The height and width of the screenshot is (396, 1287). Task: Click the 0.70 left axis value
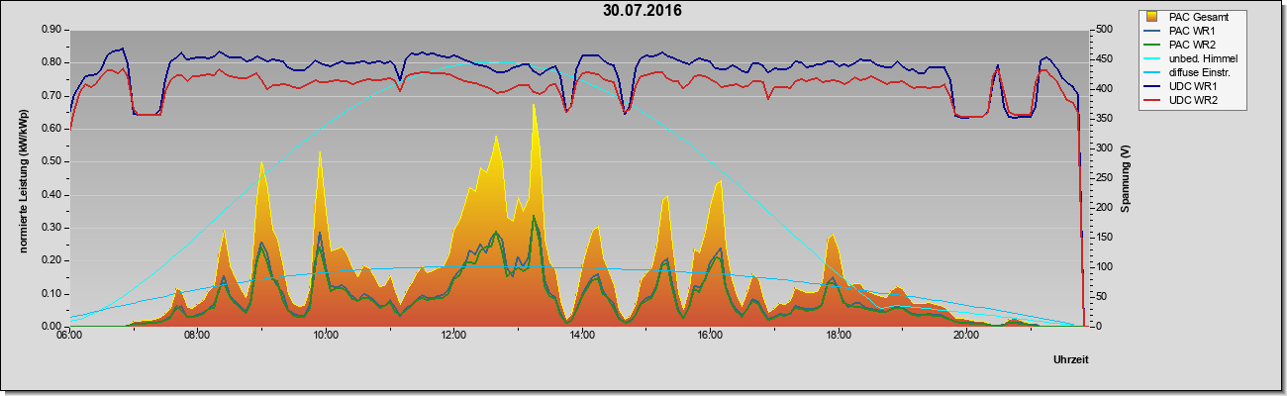coord(51,96)
